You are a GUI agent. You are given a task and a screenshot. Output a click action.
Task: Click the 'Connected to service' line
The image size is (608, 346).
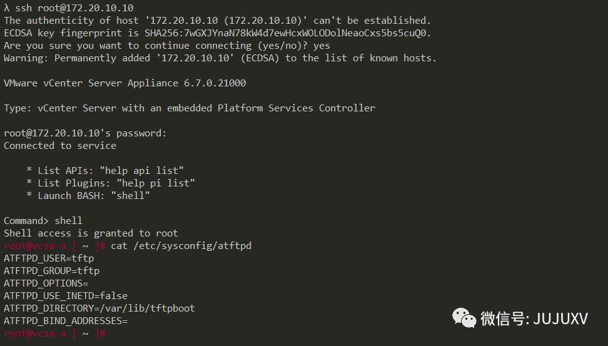pyautogui.click(x=60, y=145)
